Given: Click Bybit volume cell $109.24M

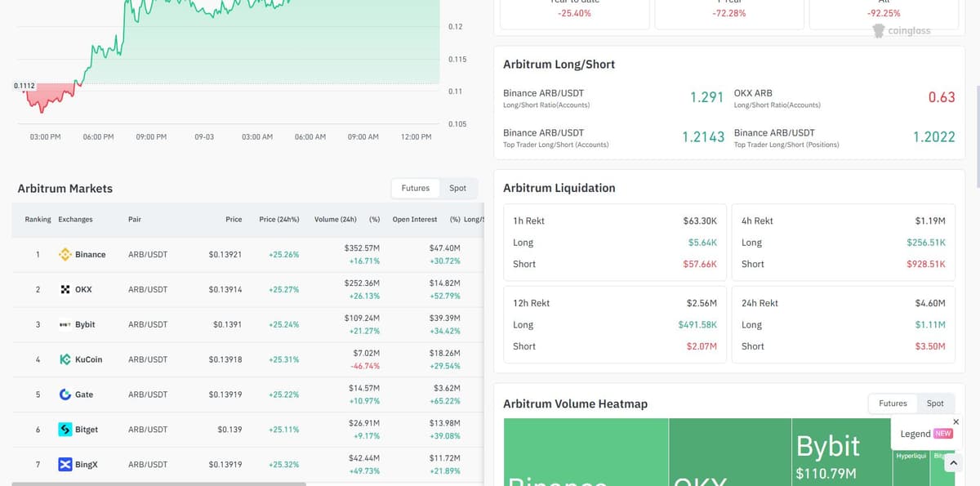Looking at the screenshot, I should tap(362, 318).
